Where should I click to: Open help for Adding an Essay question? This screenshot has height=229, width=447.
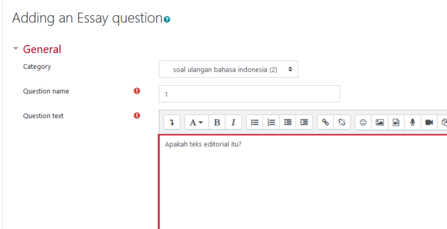[168, 20]
